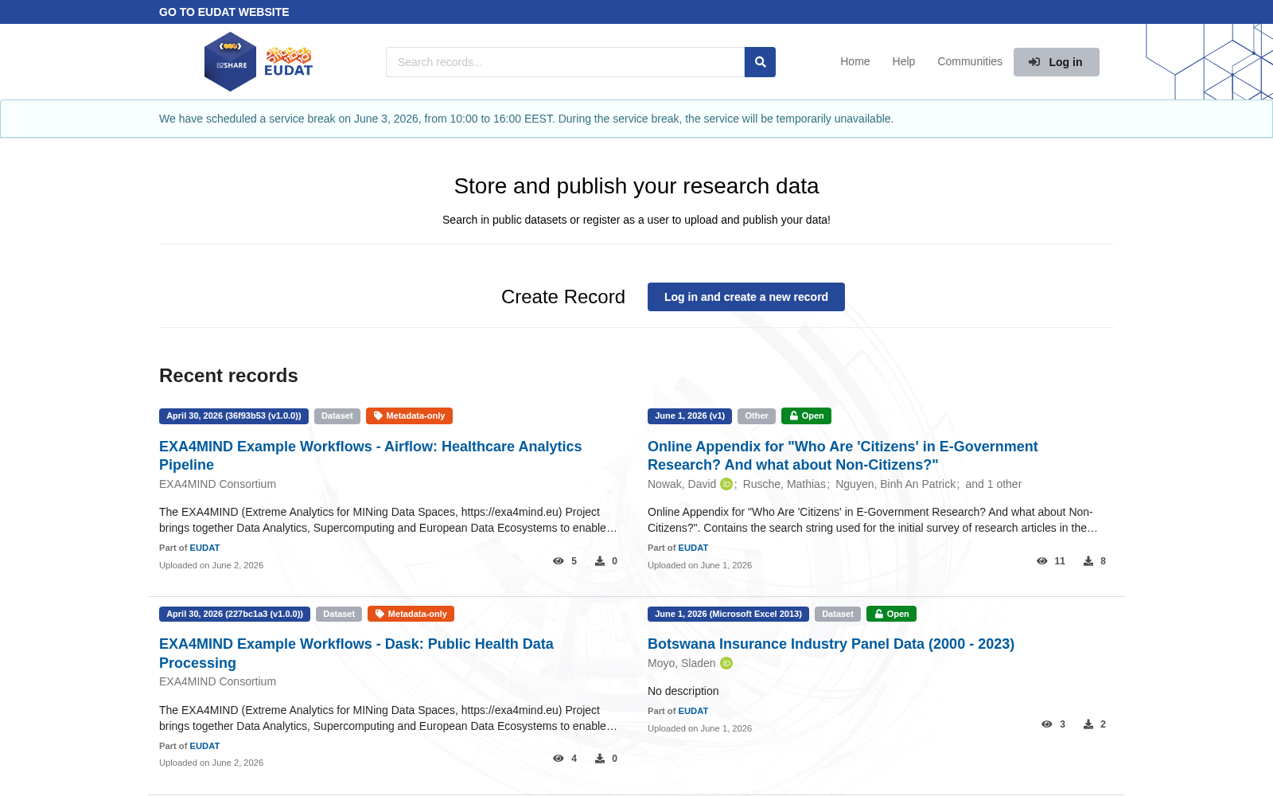This screenshot has height=796, width=1273.
Task: Click the magnifier search button
Action: (760, 62)
